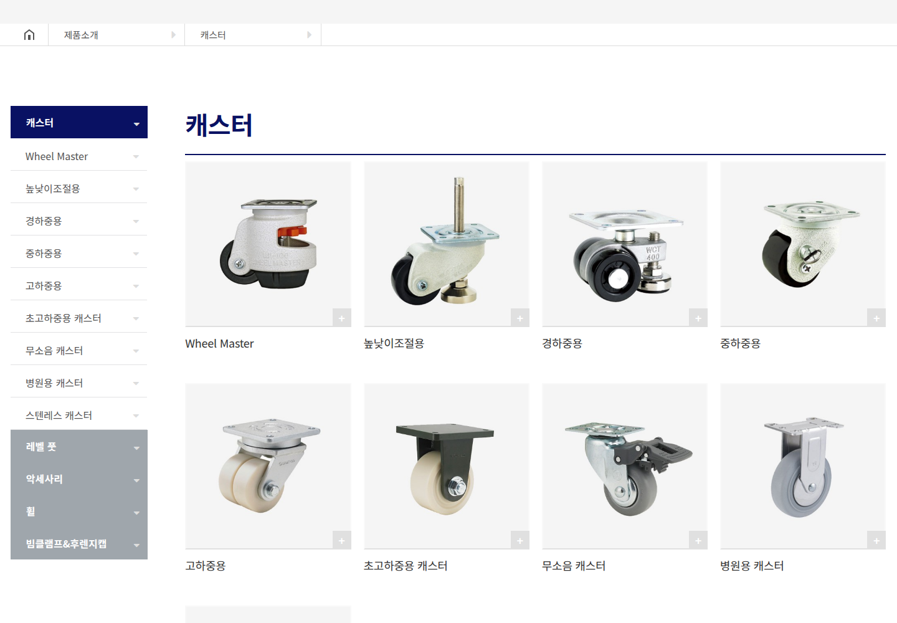The height and width of the screenshot is (623, 897).
Task: Go to the home icon in breadcrumb
Action: coord(29,35)
